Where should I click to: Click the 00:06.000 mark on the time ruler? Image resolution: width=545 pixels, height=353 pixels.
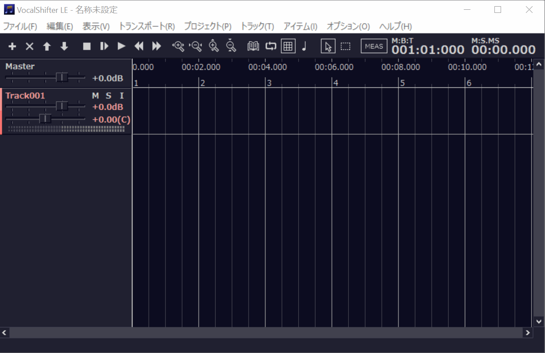click(334, 67)
